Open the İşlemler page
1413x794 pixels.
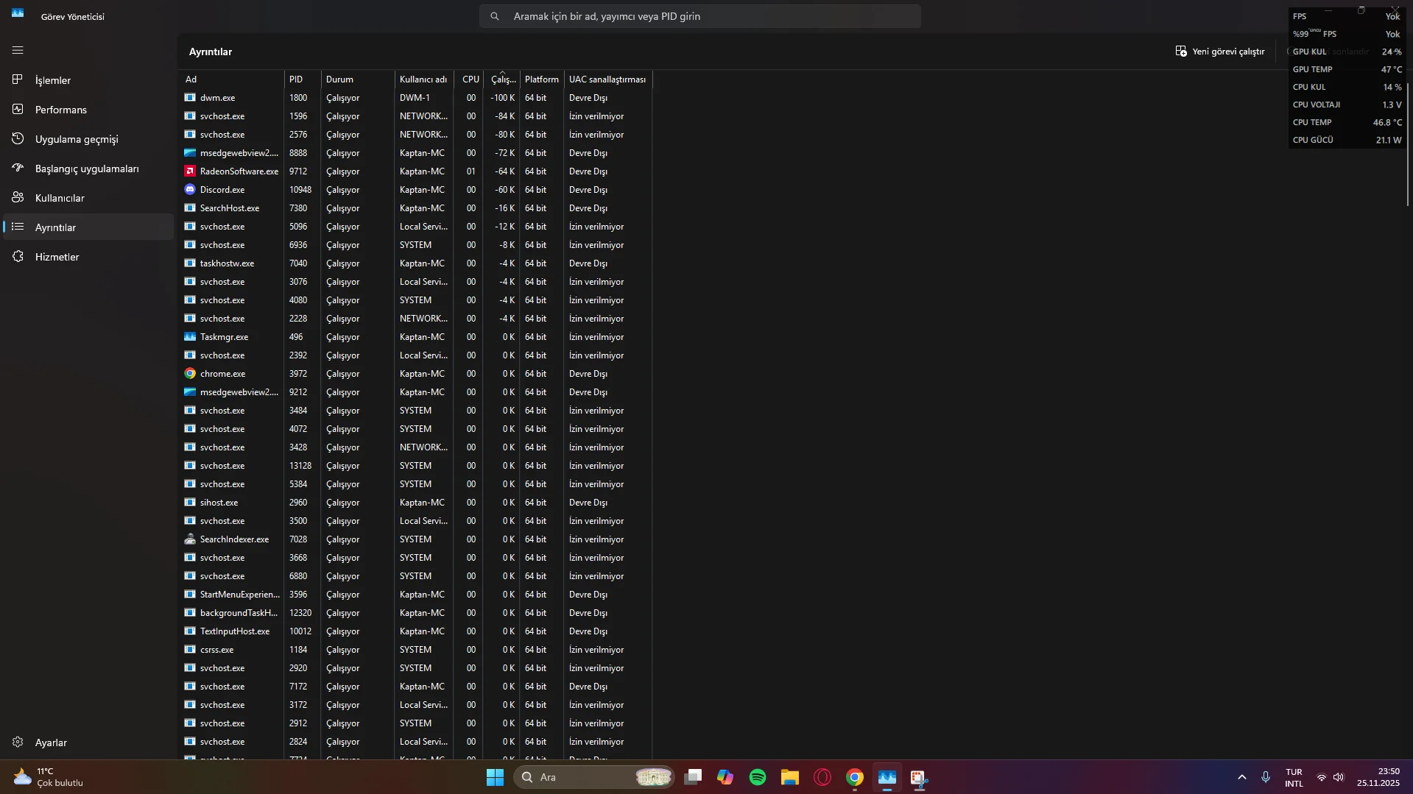pyautogui.click(x=88, y=79)
